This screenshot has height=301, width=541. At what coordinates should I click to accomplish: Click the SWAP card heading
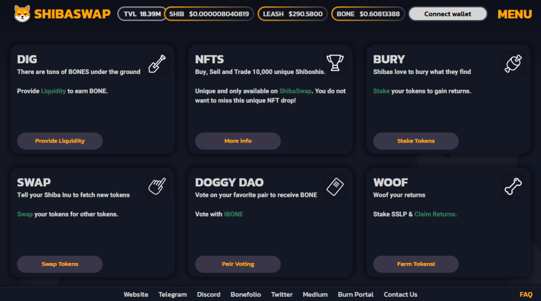(34, 182)
